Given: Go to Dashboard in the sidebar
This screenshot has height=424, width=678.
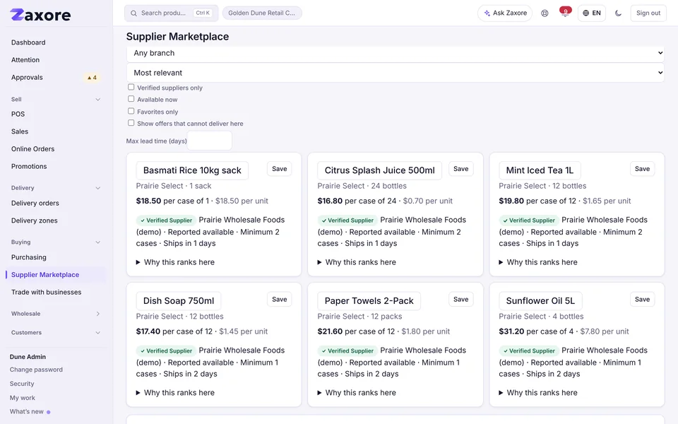Looking at the screenshot, I should 28,42.
